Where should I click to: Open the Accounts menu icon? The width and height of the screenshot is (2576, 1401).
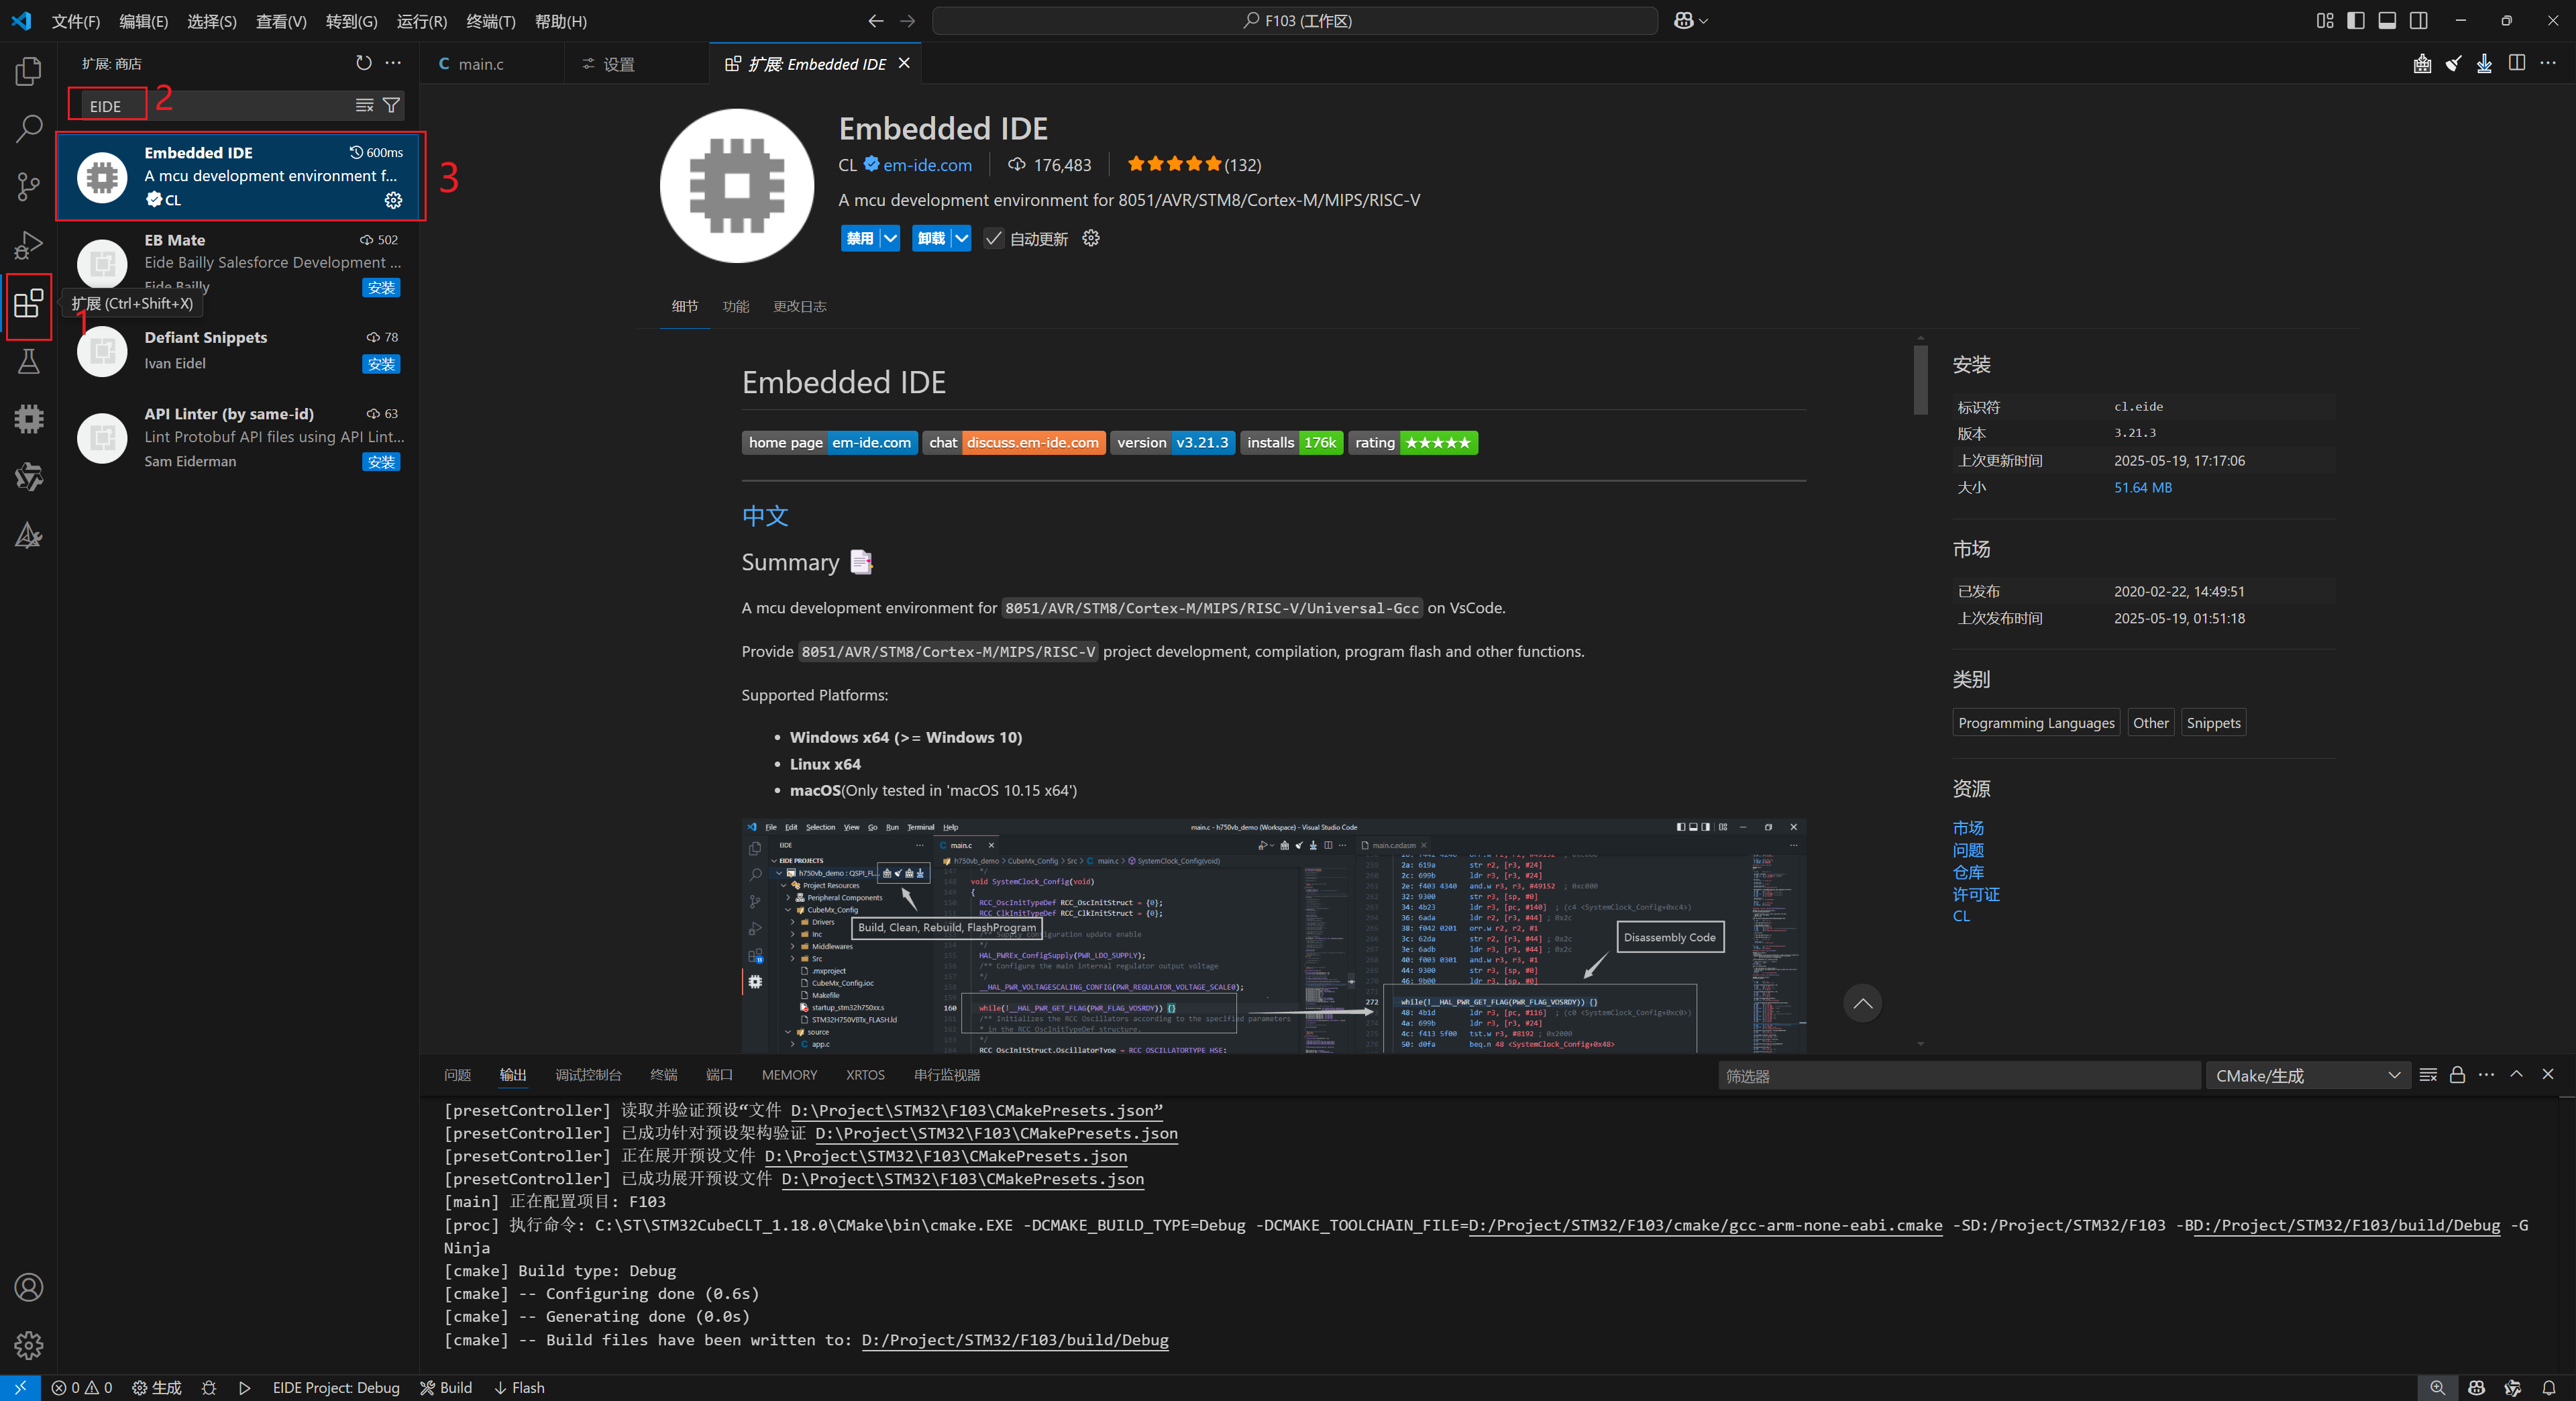pyautogui.click(x=29, y=1287)
